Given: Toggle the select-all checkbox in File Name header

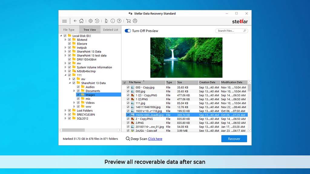Looking at the screenshot, I should coord(124,82).
